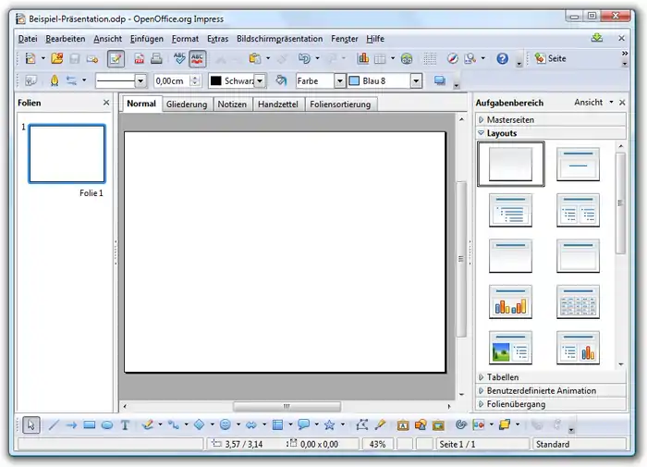
Task: Click the Zoom magnifier icon
Action: click(x=470, y=58)
